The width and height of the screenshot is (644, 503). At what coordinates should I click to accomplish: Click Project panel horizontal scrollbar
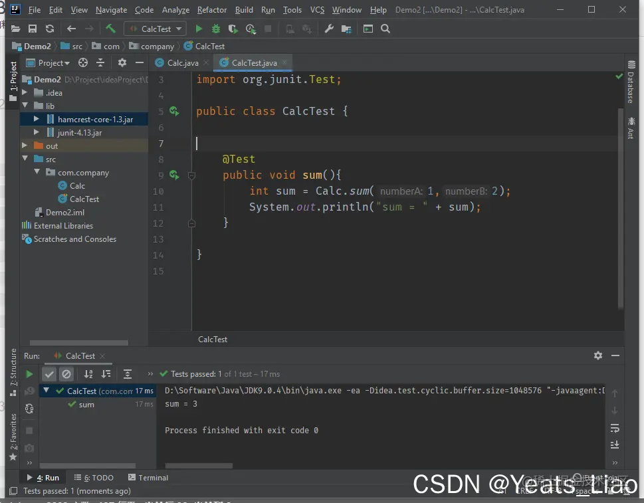point(79,342)
